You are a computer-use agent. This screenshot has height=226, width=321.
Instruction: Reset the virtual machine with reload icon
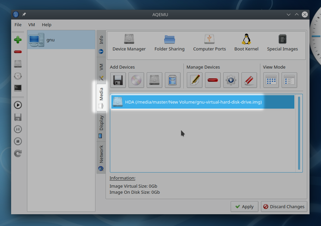tap(18, 153)
